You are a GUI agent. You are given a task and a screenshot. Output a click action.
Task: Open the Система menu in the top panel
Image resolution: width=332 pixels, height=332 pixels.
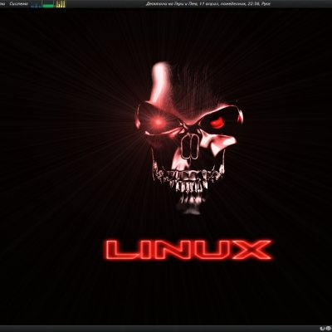point(18,4)
